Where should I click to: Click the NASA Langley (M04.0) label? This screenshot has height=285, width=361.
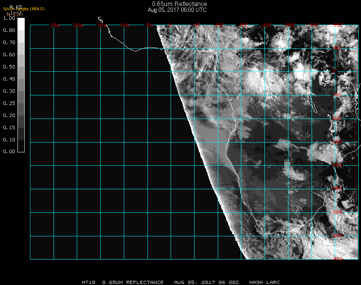click(24, 9)
